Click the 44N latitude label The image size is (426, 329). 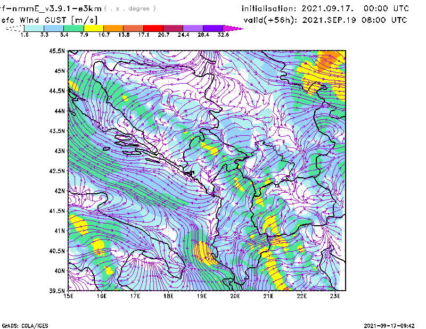(60, 111)
